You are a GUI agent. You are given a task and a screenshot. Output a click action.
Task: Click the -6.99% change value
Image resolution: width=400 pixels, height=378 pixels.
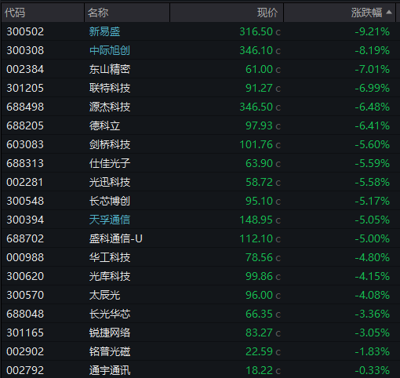click(373, 88)
